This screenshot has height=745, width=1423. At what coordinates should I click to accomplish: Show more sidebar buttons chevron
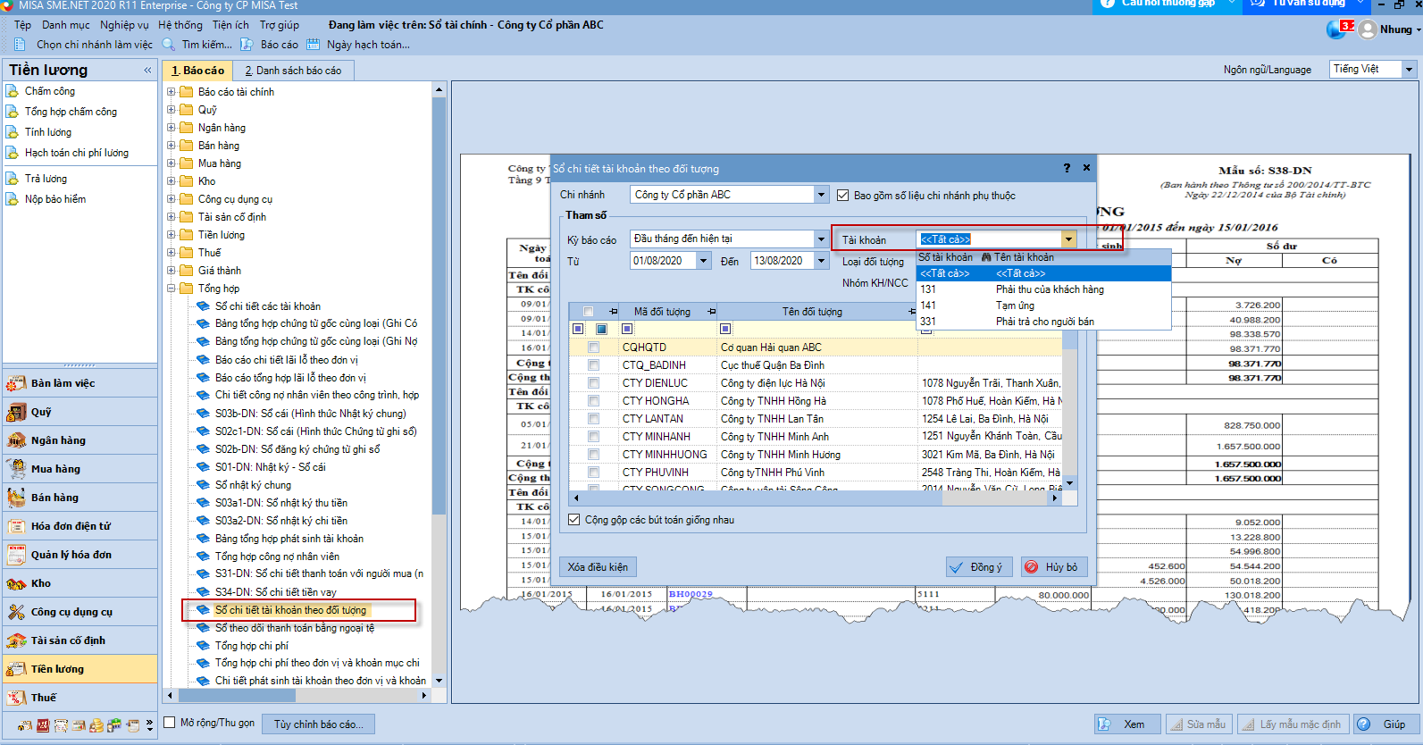coord(150,725)
